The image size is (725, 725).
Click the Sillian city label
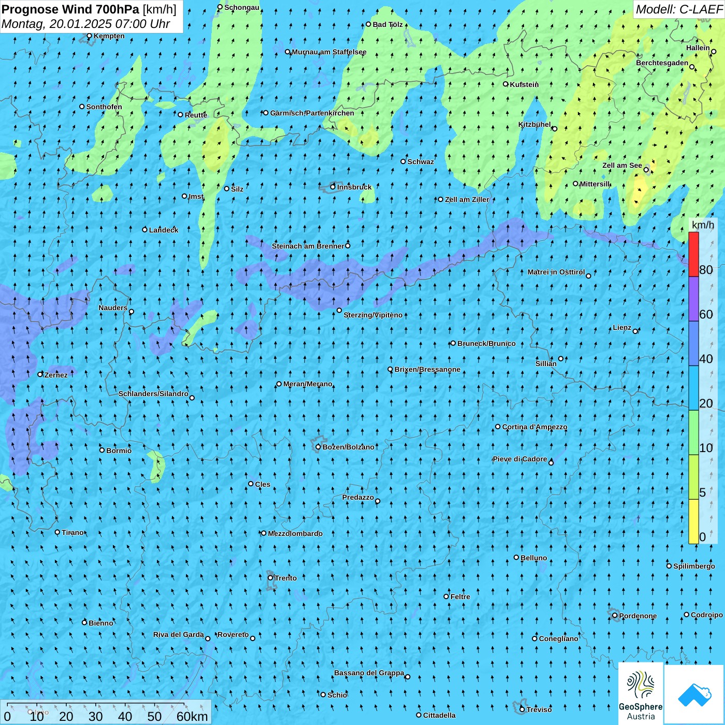click(x=546, y=364)
